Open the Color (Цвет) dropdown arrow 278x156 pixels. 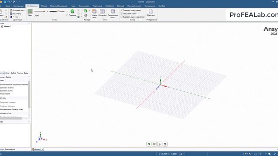click(x=30, y=17)
